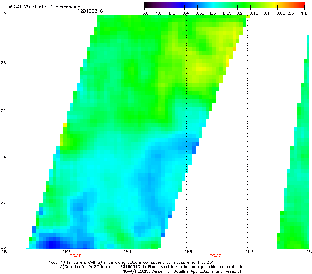Click latitude axis label 34

(x=3, y=157)
